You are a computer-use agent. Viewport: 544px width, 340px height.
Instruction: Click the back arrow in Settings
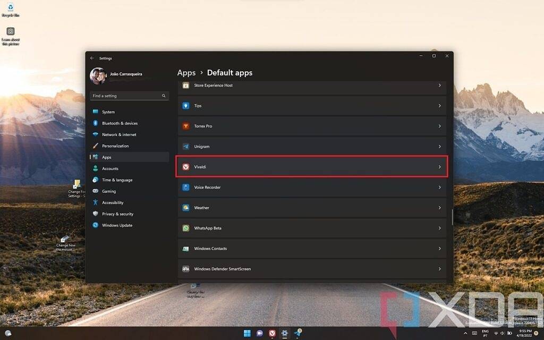coord(92,58)
